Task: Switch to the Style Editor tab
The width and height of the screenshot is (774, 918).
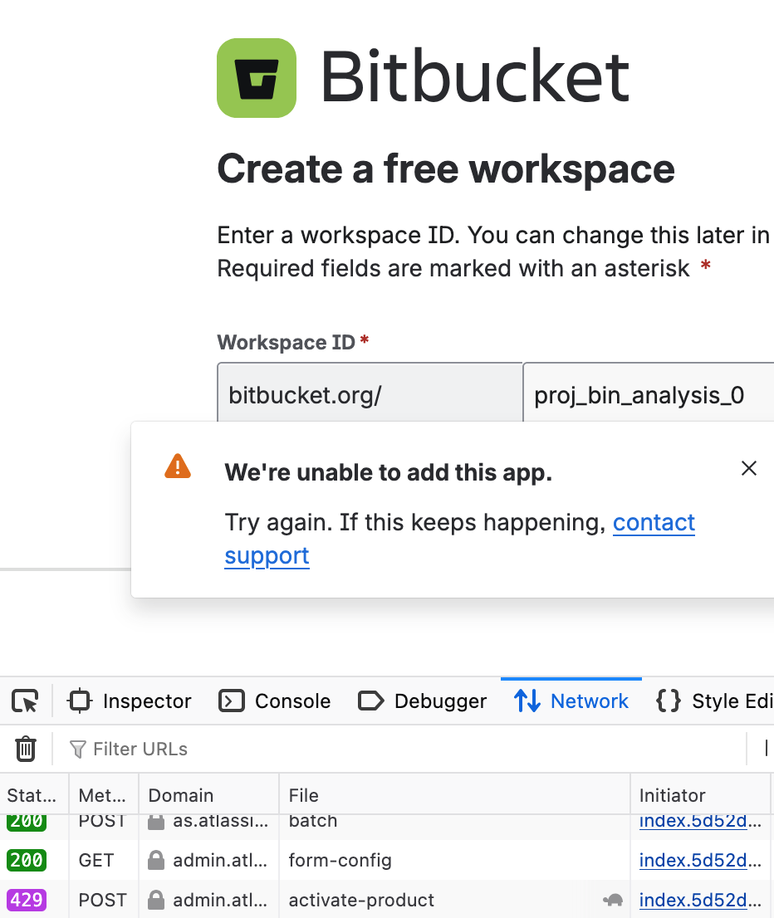Action: pyautogui.click(x=715, y=701)
